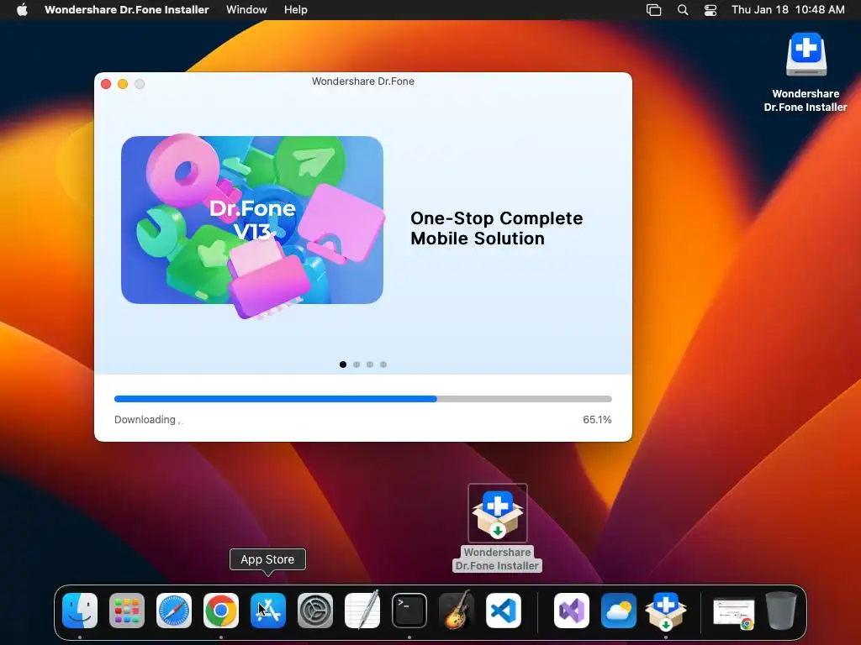Screen dimensions: 861x645
Task: Click the Wondershare Dr.Fone window title
Action: (x=363, y=81)
